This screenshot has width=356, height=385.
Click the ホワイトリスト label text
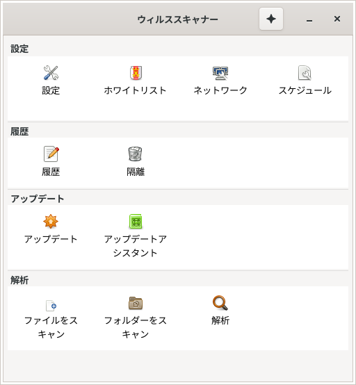[x=136, y=90]
